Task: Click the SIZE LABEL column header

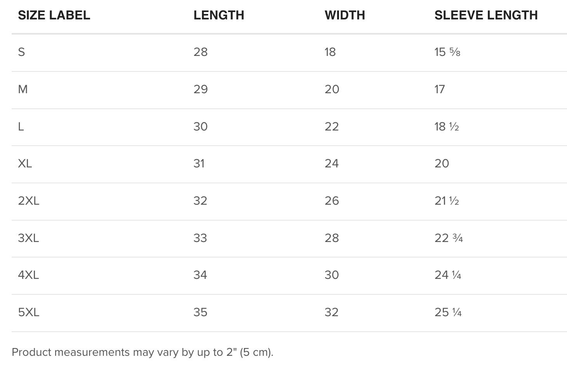Action: (x=54, y=15)
